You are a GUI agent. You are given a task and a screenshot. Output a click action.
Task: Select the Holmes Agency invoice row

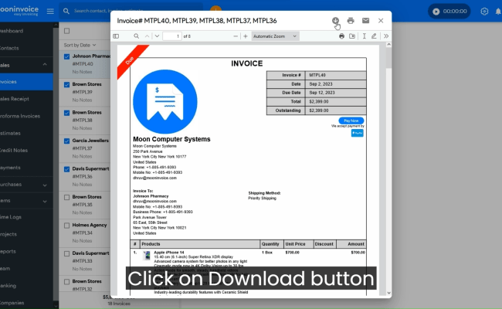point(85,233)
